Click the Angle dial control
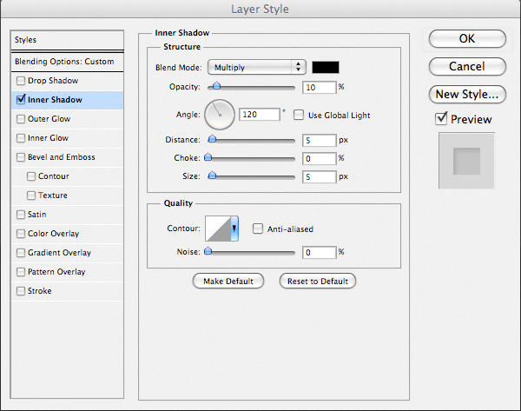This screenshot has height=411, width=521. click(x=220, y=115)
